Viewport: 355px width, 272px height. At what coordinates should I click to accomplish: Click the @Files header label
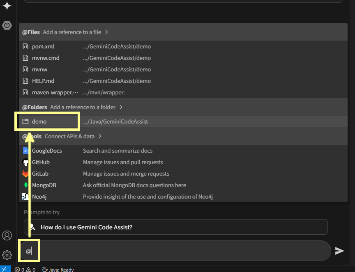click(31, 32)
